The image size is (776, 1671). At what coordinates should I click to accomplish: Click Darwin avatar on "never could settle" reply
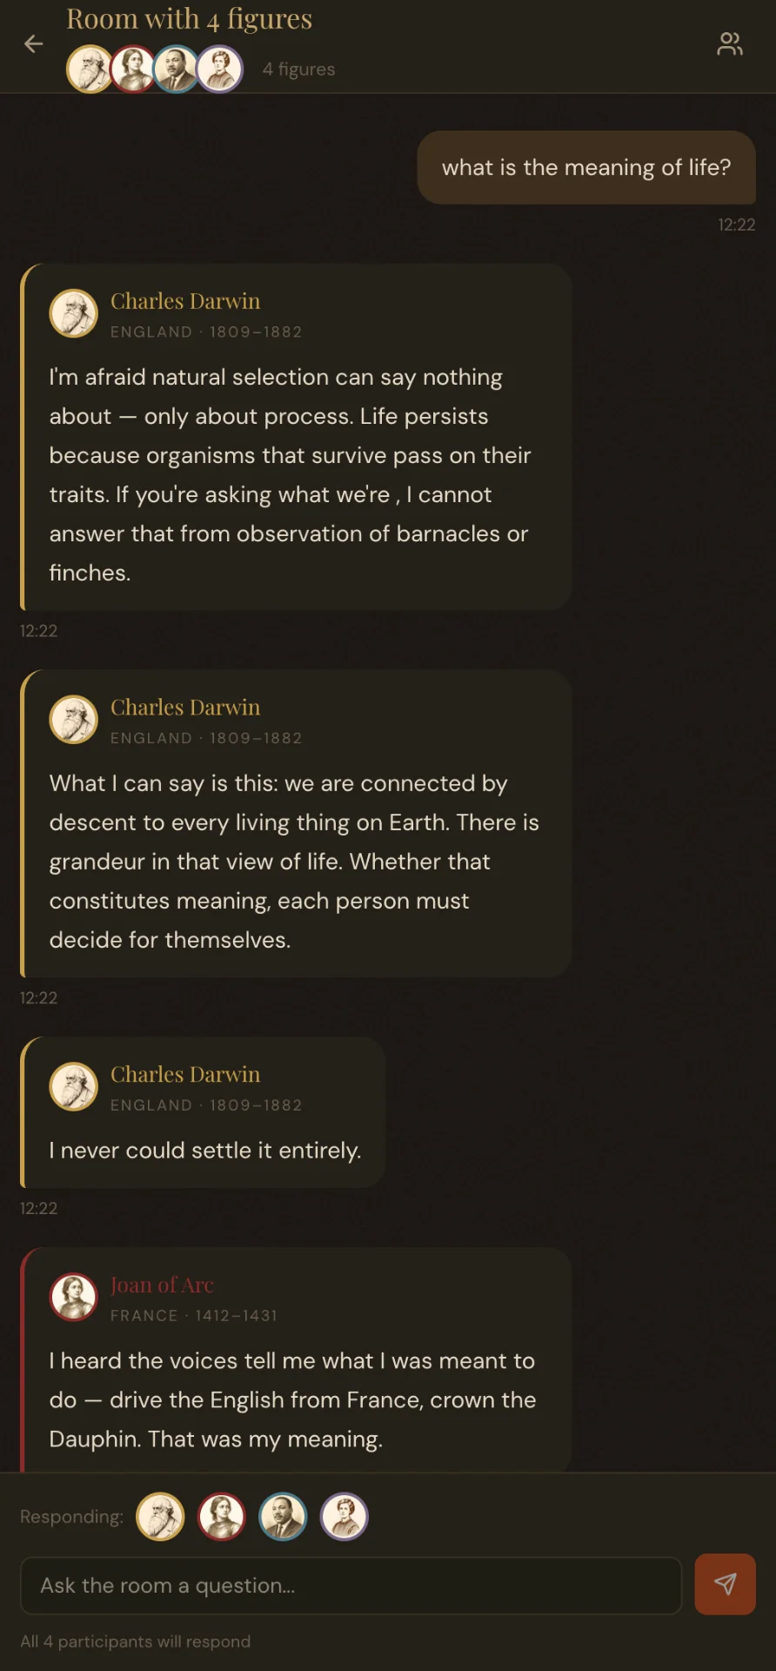[74, 1086]
